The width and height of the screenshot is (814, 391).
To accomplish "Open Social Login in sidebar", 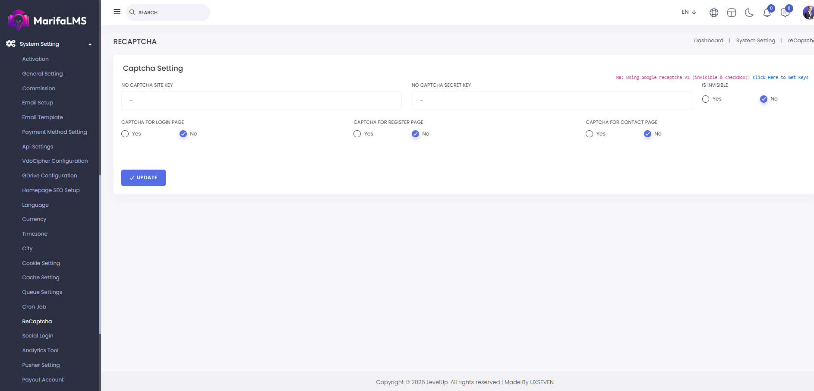I will 38,336.
